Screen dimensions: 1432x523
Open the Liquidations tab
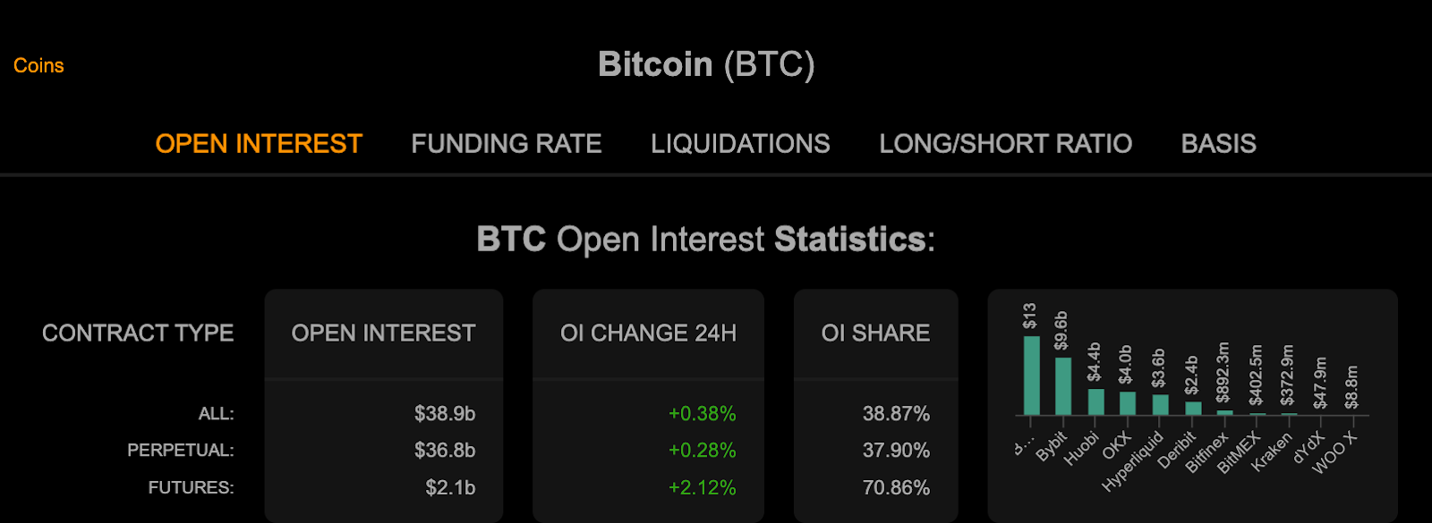(x=740, y=144)
